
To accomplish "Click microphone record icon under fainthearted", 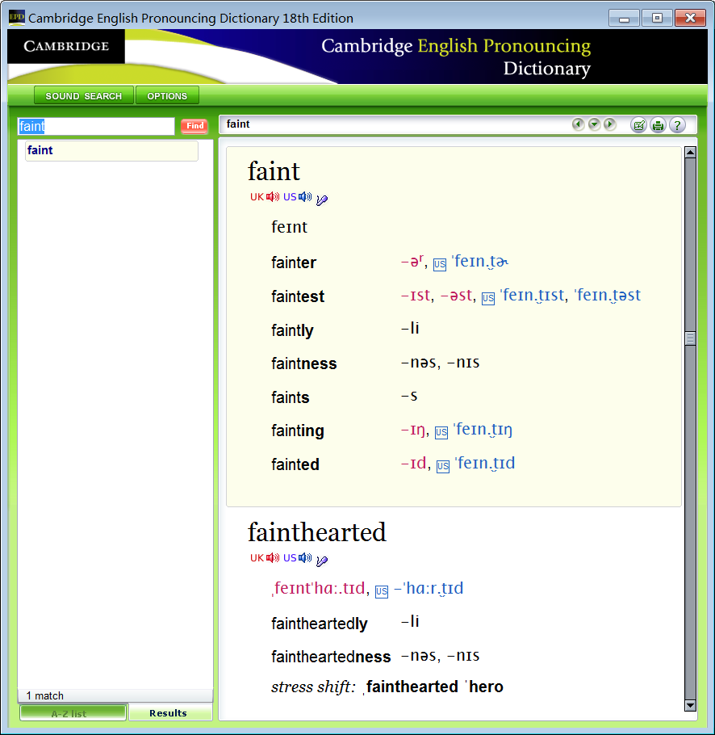I will (322, 561).
